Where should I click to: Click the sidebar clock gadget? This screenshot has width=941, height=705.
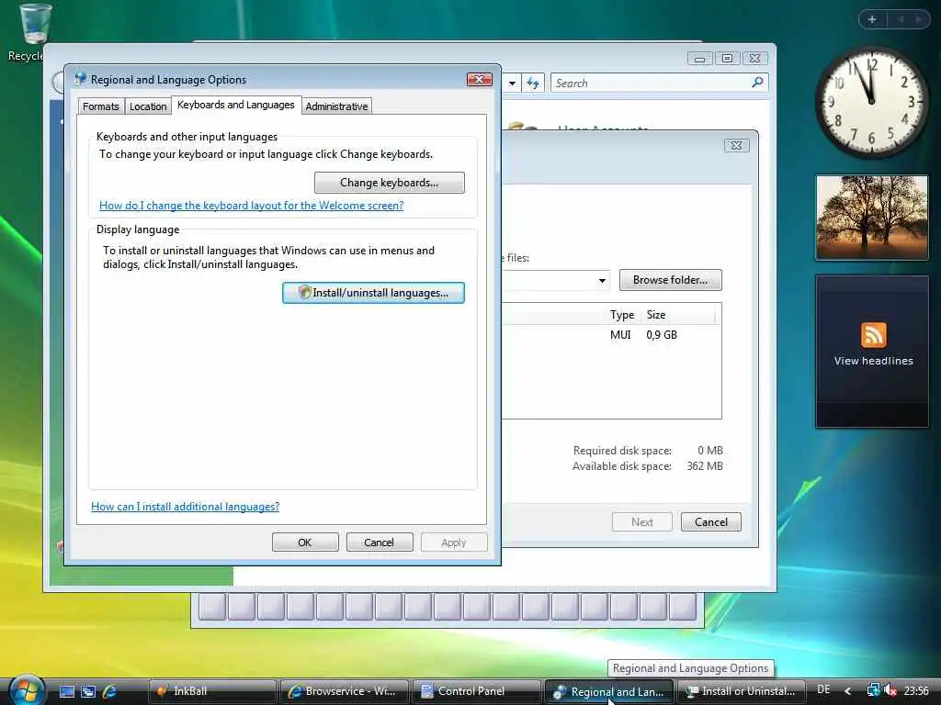coord(871,102)
